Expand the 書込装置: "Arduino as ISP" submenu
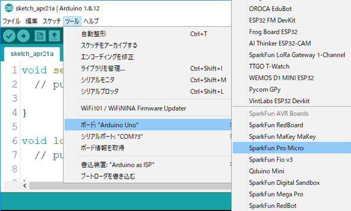The height and width of the screenshot is (211, 351). point(148,165)
